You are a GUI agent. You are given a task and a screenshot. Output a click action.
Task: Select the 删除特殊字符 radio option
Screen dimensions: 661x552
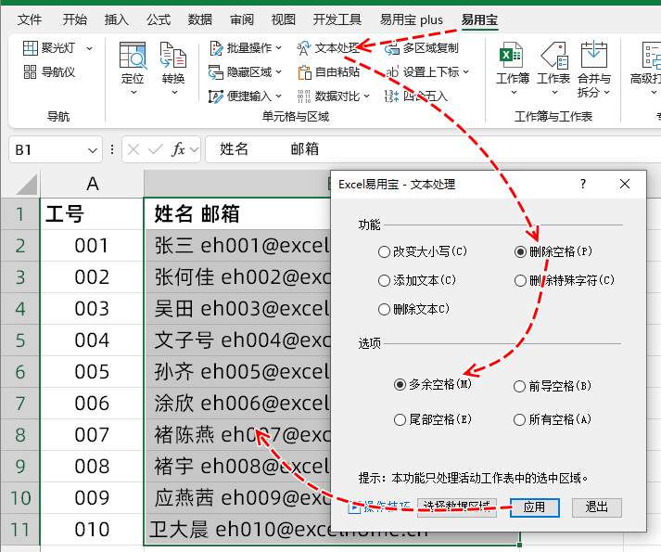click(520, 281)
